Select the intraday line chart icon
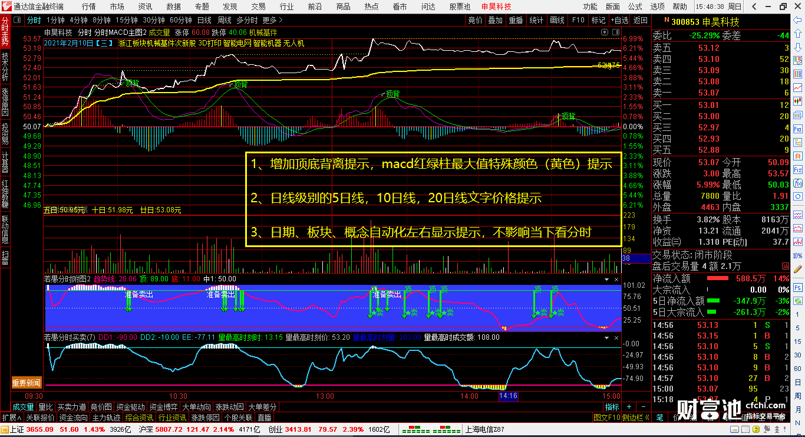 point(797,87)
